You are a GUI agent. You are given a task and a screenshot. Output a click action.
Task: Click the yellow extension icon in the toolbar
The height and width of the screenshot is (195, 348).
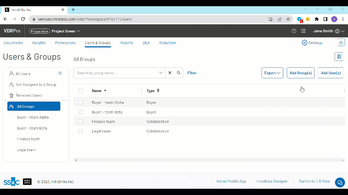pyautogui.click(x=308, y=19)
